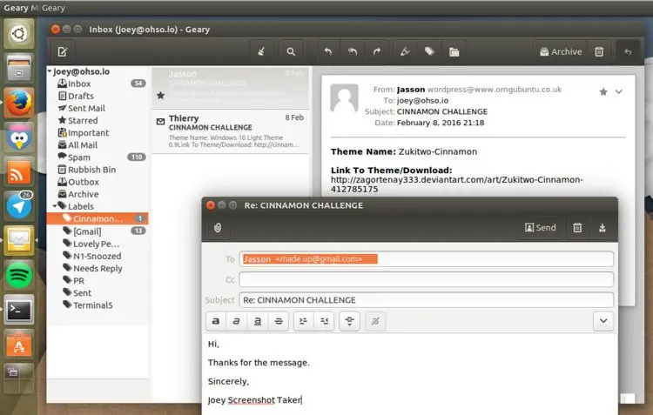Collapse the Labels folder group
Viewport: 653px width, 415px height.
[x=55, y=206]
